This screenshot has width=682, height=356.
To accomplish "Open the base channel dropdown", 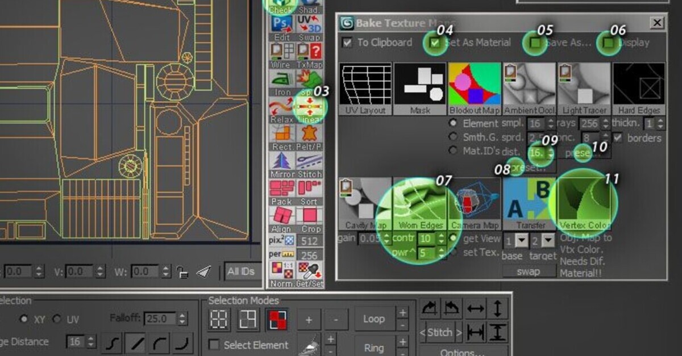I will [520, 241].
